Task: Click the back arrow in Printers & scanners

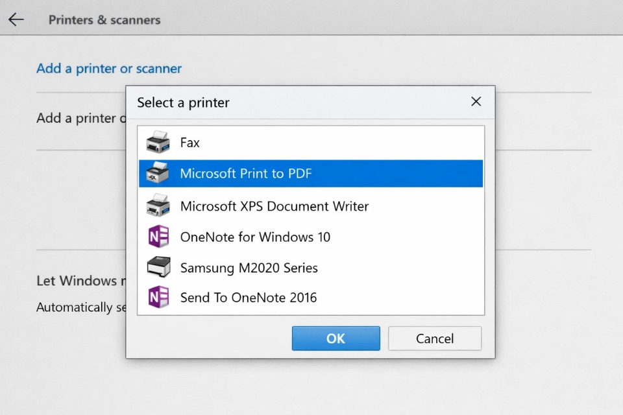Action: [x=16, y=19]
